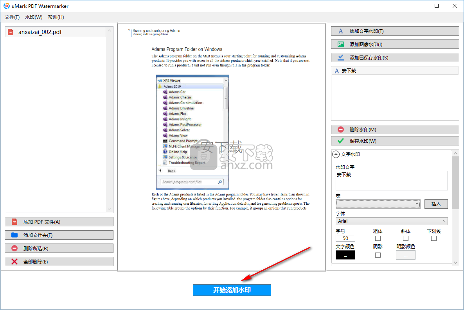Screen dimensions: 464x310
Task: Open the 宏 macro dropdown
Action: point(378,204)
